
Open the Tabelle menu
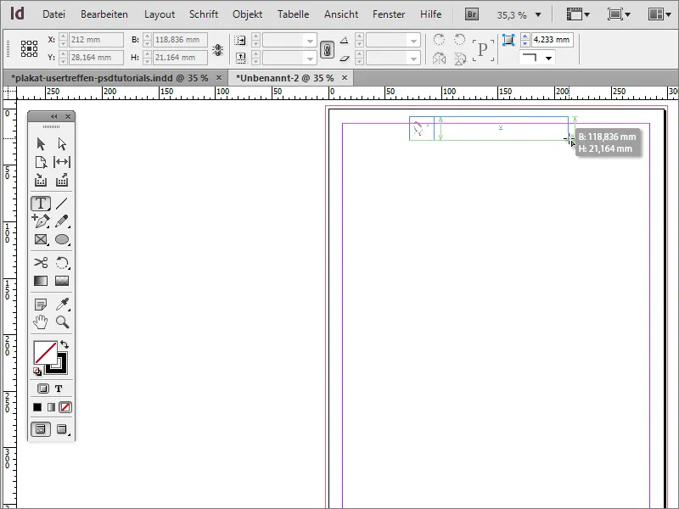[x=293, y=14]
